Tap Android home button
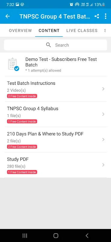111x242 pixels. [56, 236]
